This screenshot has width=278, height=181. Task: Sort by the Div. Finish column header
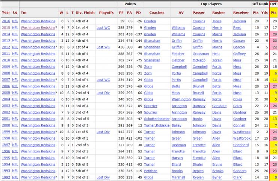(x=85, y=13)
